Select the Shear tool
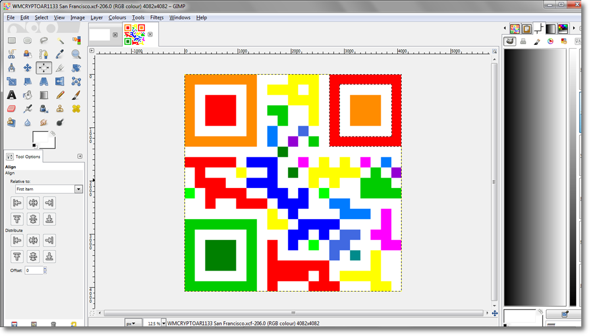Viewport: 590px width, 336px height. tap(27, 81)
